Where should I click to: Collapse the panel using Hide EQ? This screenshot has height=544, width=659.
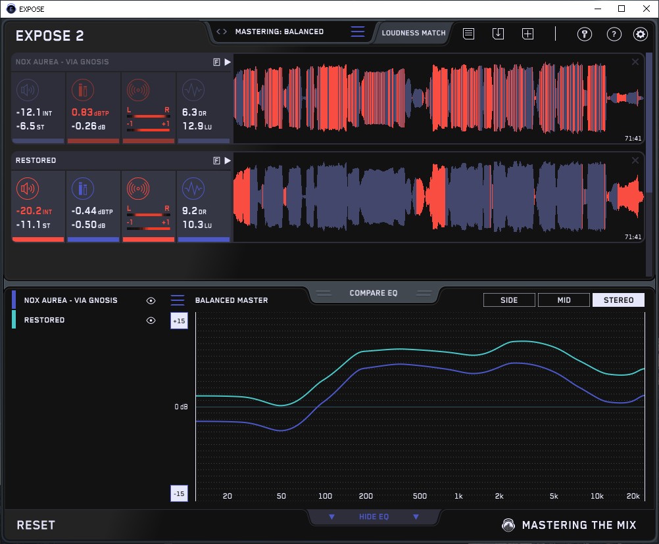[x=374, y=517]
